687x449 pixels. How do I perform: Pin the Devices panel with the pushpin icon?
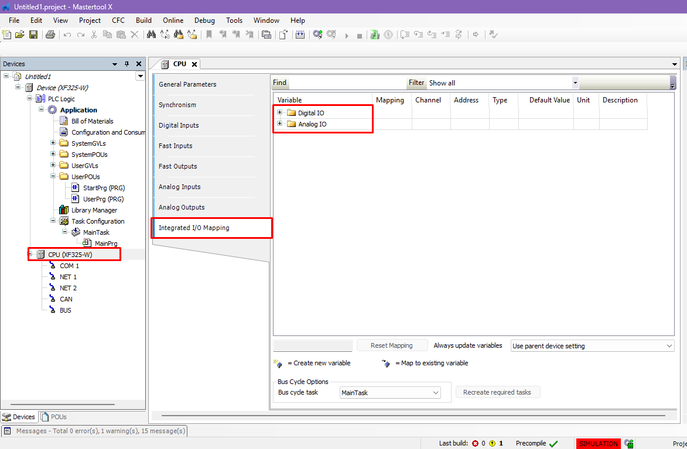click(127, 64)
